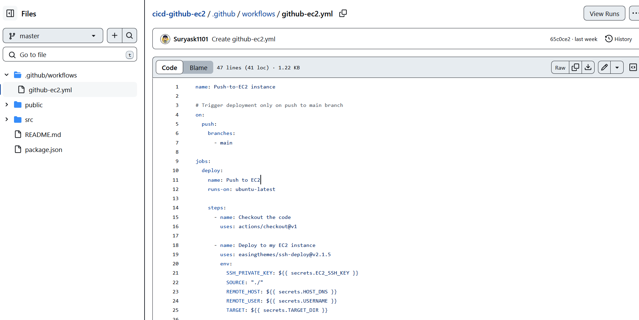Open commit 65c0ce2 hash link
This screenshot has width=639, height=320.
point(560,39)
